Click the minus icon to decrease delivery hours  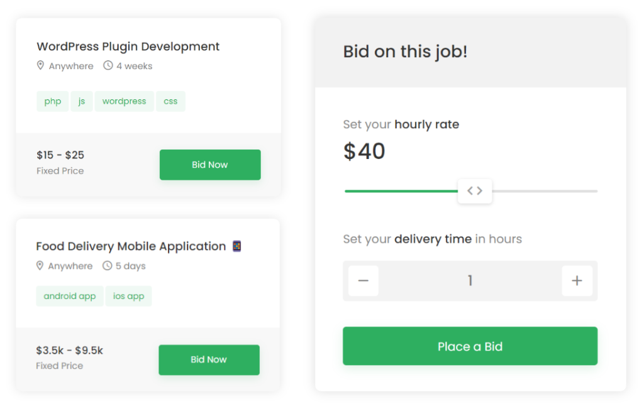click(x=363, y=281)
